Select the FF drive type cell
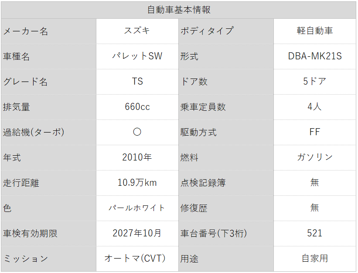358x273 pixels. (314, 132)
